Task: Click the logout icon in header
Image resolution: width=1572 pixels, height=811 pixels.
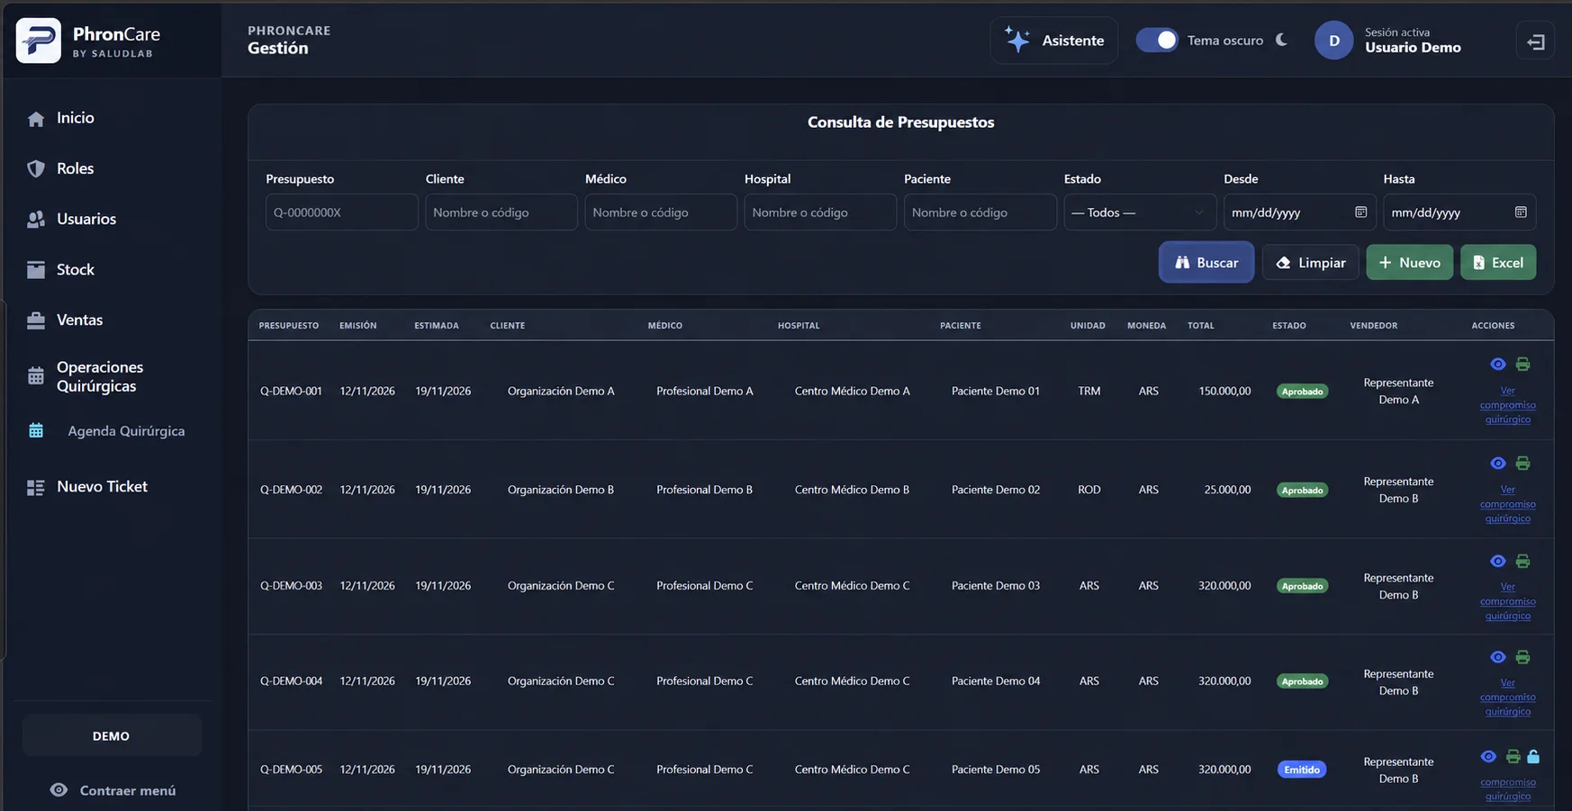Action: coord(1536,41)
